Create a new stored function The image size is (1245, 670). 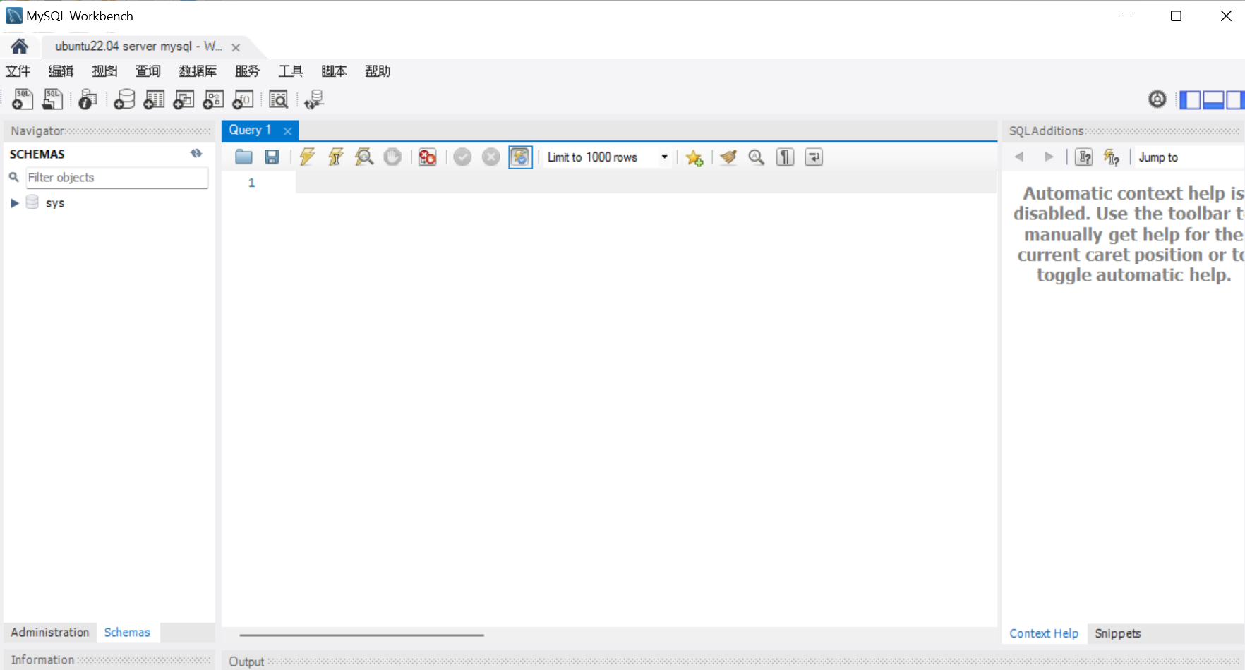pyautogui.click(x=243, y=99)
